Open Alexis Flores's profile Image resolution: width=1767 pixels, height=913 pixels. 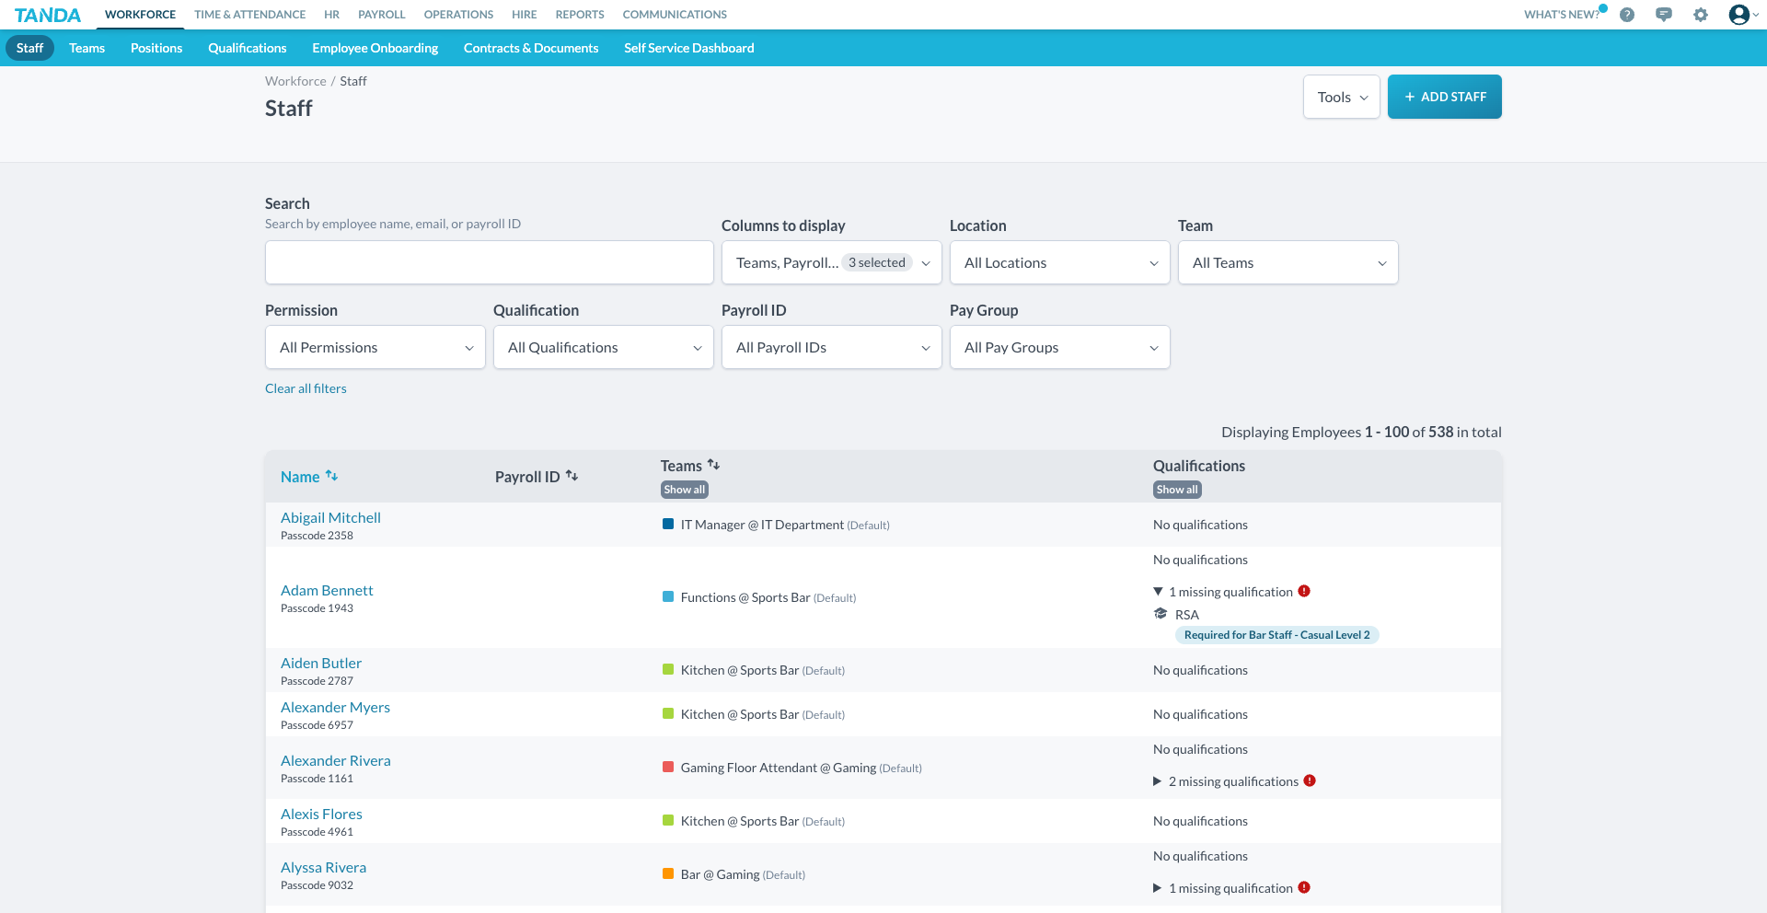[x=321, y=814]
